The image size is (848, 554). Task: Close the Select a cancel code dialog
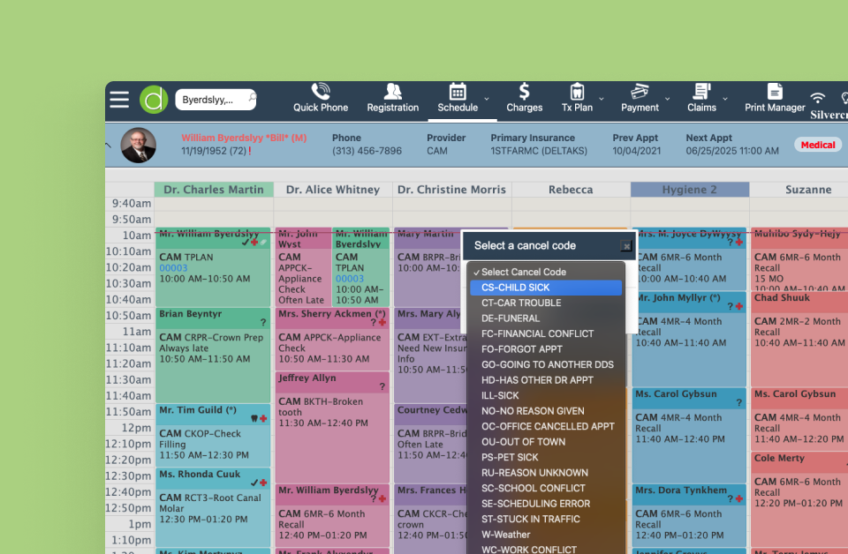(x=626, y=246)
